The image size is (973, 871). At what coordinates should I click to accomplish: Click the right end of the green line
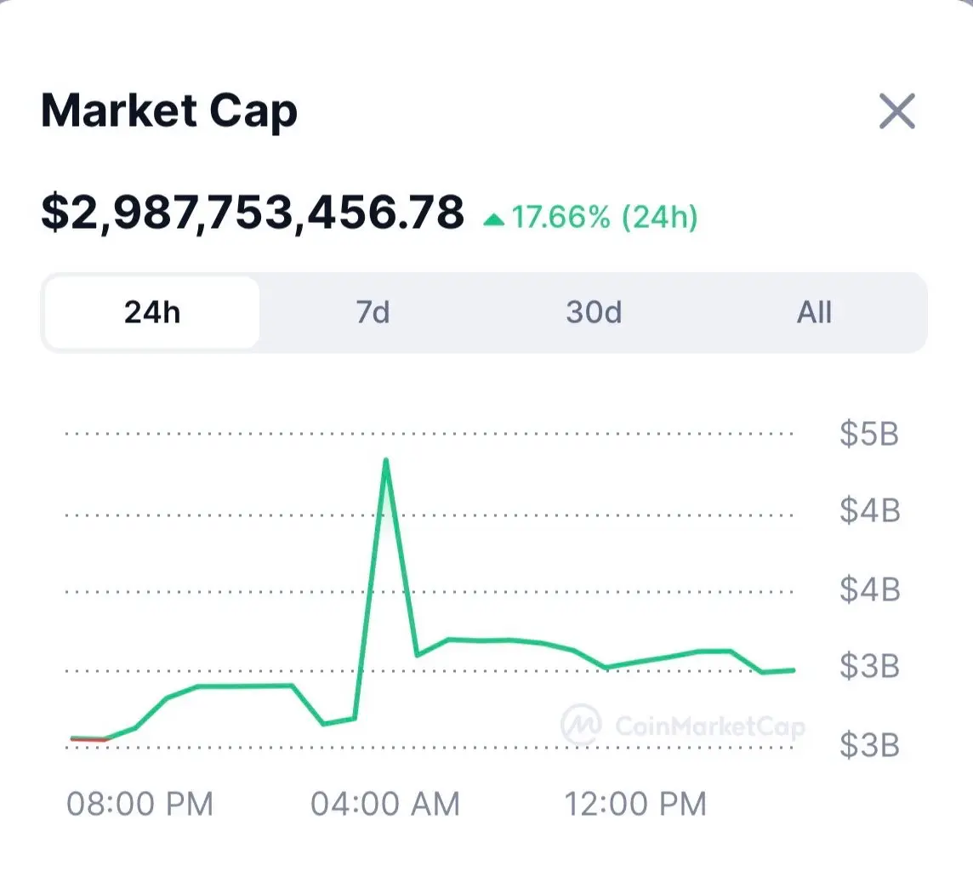793,670
